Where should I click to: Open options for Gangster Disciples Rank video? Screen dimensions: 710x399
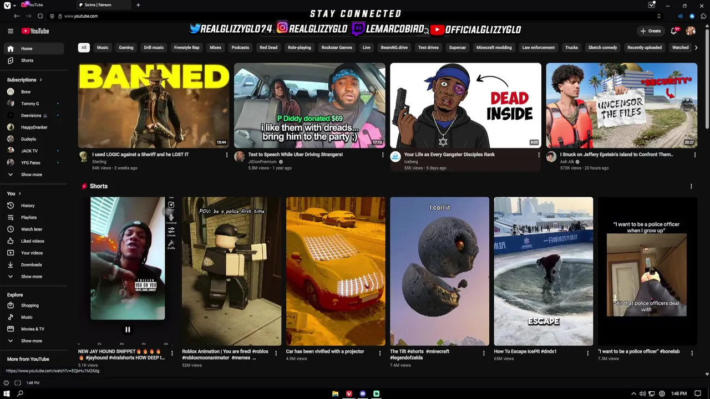[x=539, y=155]
